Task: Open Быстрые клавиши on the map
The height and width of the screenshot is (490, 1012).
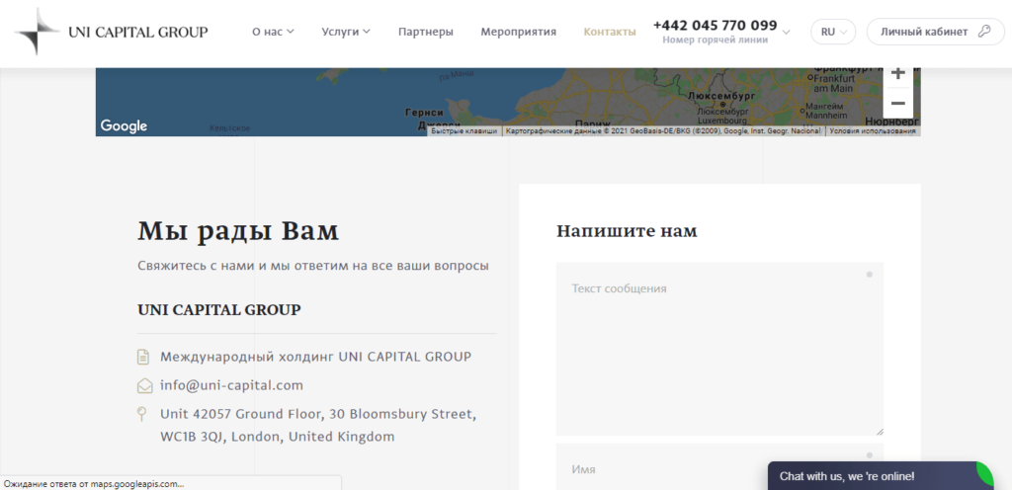Action: (x=464, y=130)
